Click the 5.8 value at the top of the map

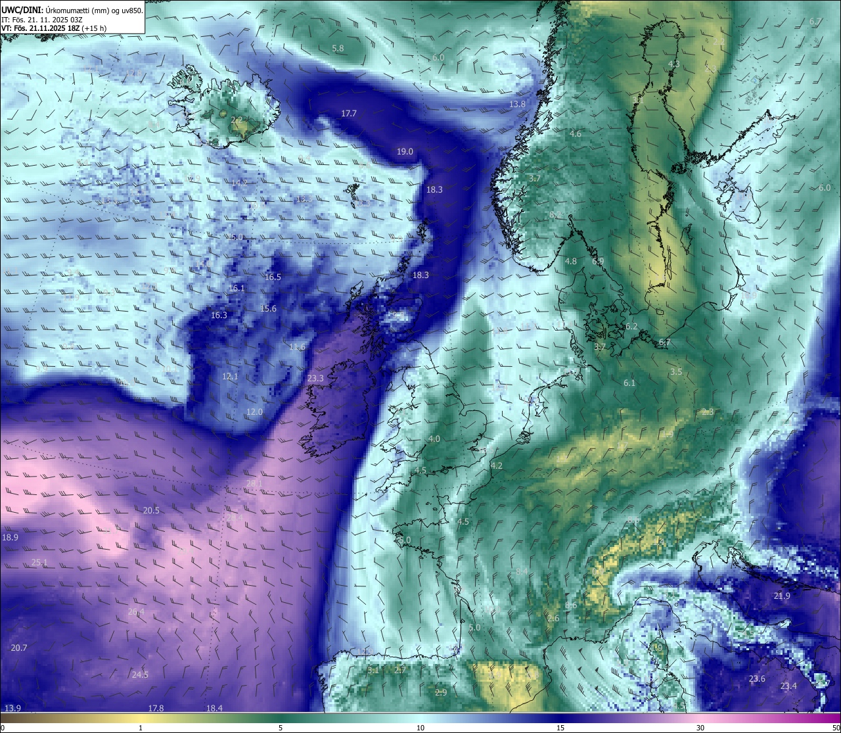click(338, 49)
